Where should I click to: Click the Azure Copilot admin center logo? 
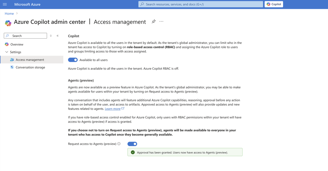[x=8, y=23]
